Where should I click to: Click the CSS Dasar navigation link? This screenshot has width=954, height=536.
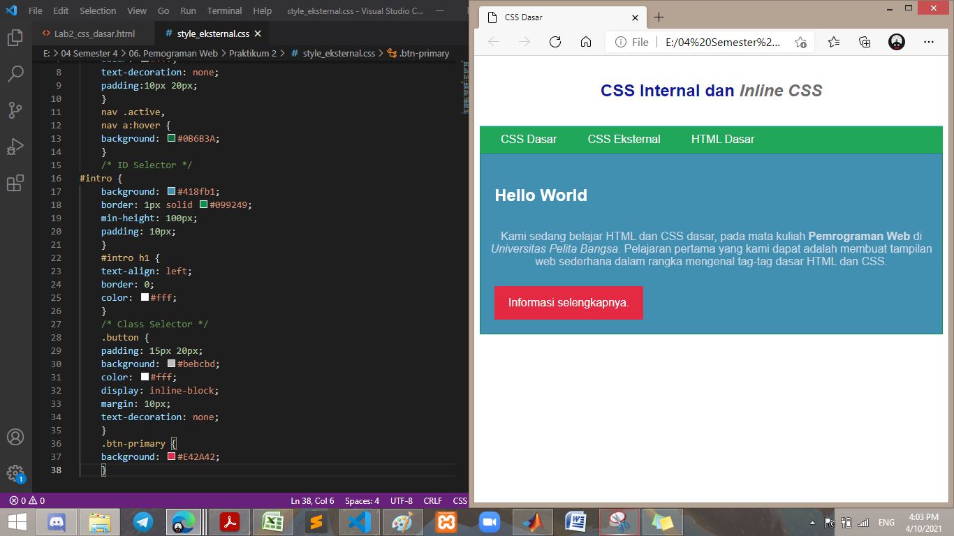[x=529, y=140]
